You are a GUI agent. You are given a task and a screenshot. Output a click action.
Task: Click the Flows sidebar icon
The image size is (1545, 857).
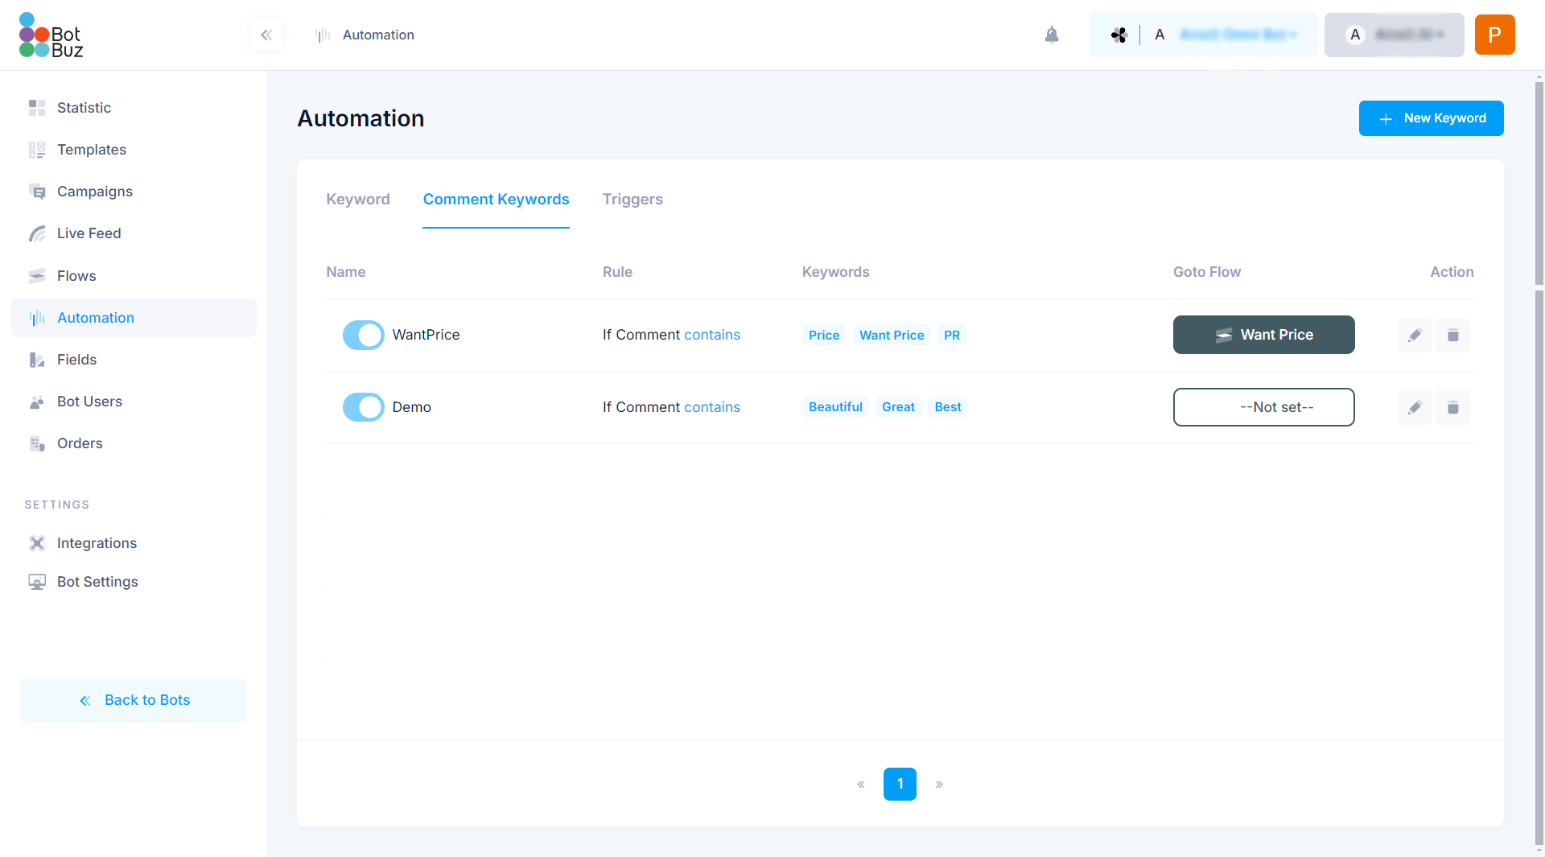(x=37, y=276)
